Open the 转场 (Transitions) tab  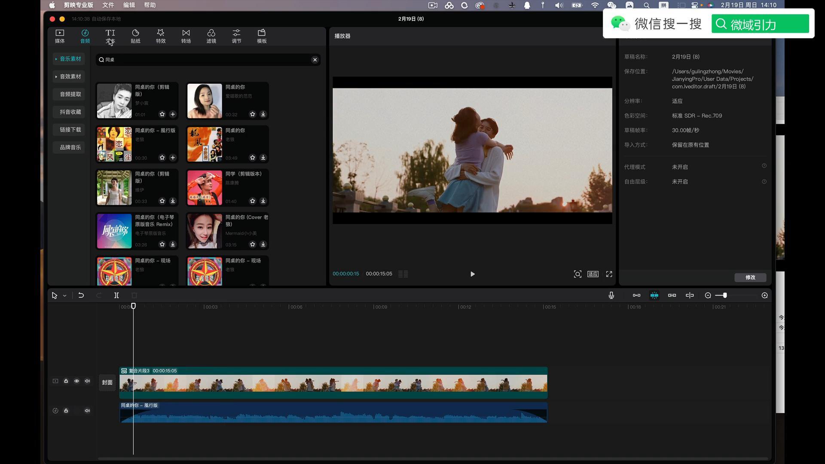tap(186, 36)
